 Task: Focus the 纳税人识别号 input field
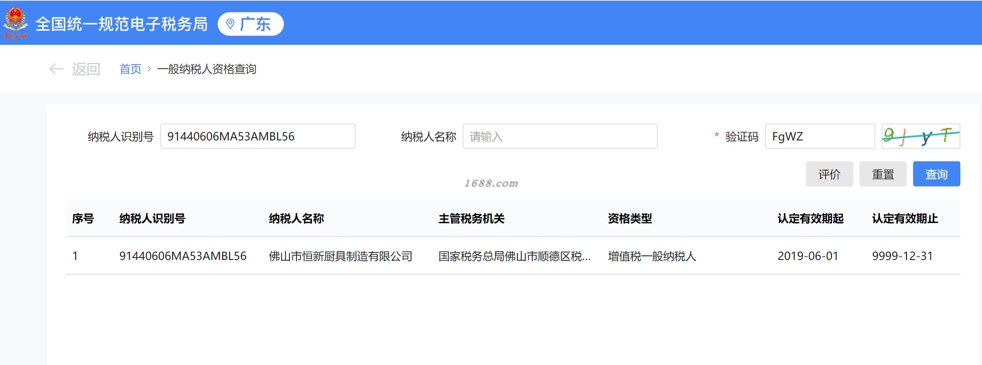(258, 136)
